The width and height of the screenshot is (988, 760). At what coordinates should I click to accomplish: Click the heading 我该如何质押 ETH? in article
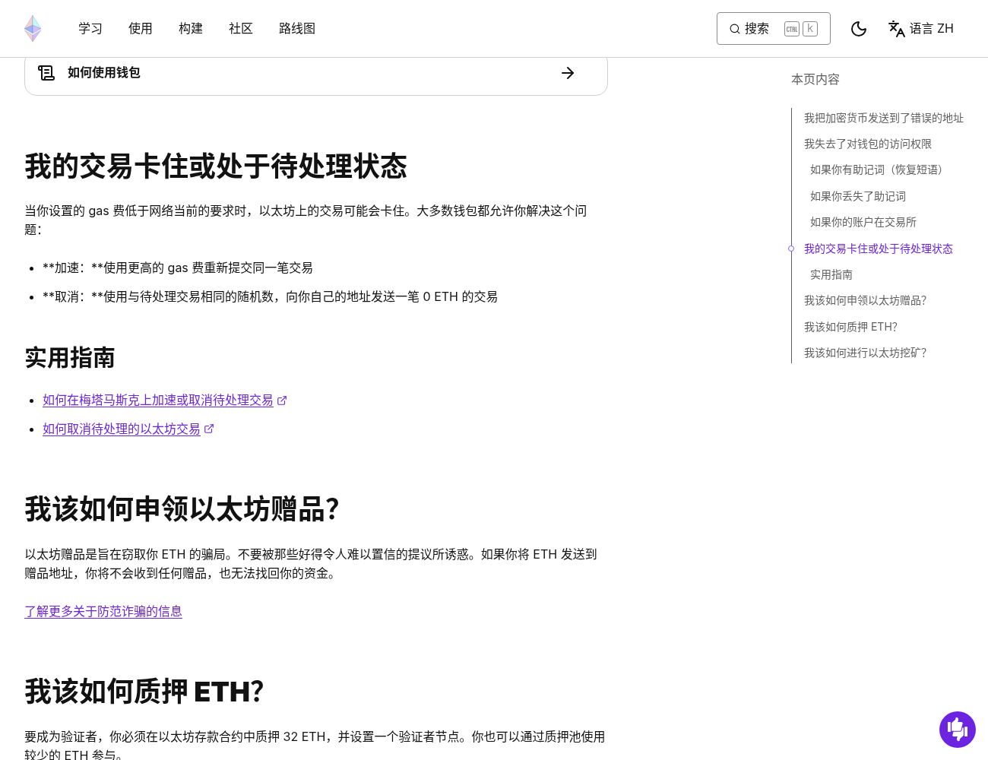point(144,692)
